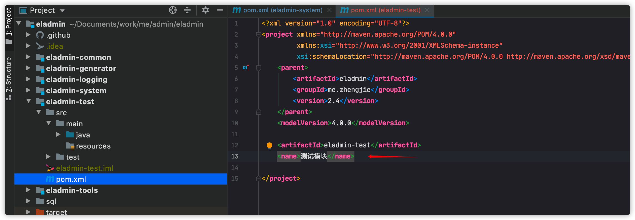
Task: Click line 13 name element in editor
Action: point(316,157)
